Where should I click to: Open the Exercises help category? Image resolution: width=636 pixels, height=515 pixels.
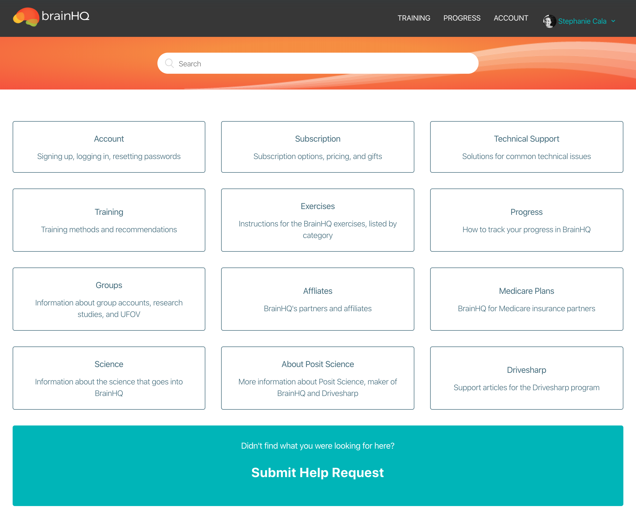317,220
